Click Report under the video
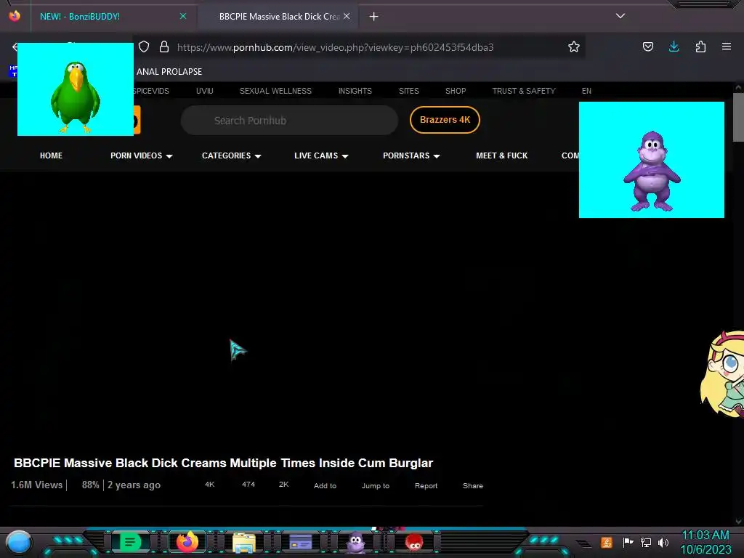Viewport: 744px width, 558px height. [x=426, y=486]
